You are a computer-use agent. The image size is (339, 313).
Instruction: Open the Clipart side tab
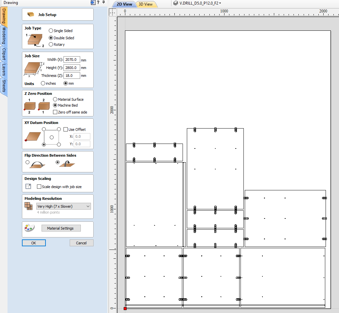click(4, 54)
